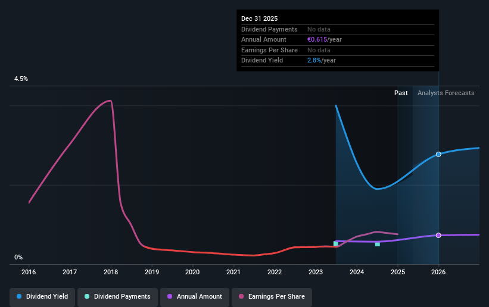This screenshot has height=307, width=489.
Task: Click the tooltip Dividend Payments row label
Action: pos(269,29)
